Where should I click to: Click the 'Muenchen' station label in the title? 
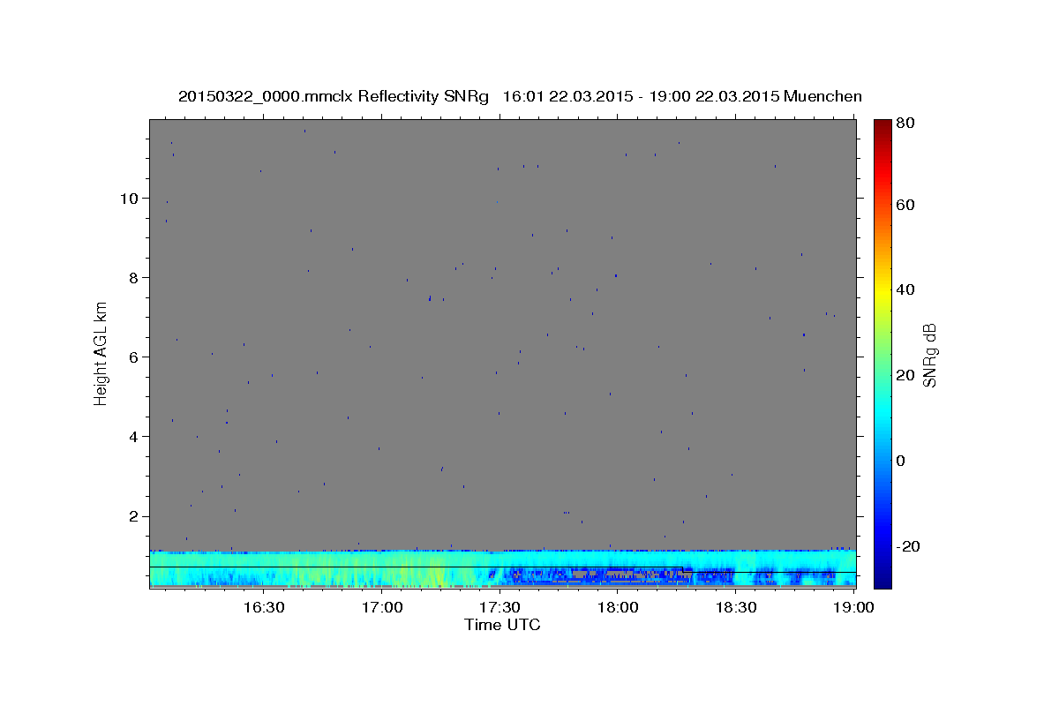click(822, 96)
